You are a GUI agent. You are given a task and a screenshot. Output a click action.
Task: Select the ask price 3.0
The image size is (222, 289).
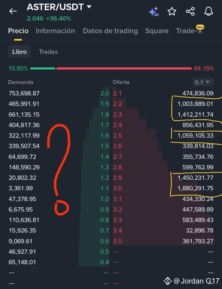(x=117, y=188)
